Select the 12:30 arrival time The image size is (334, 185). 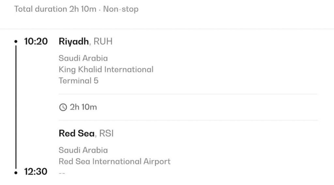[36, 172]
